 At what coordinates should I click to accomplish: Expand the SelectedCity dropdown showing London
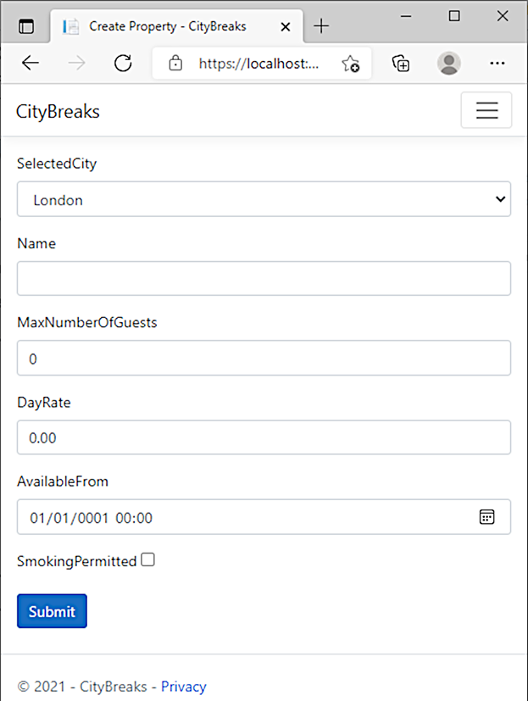[264, 199]
